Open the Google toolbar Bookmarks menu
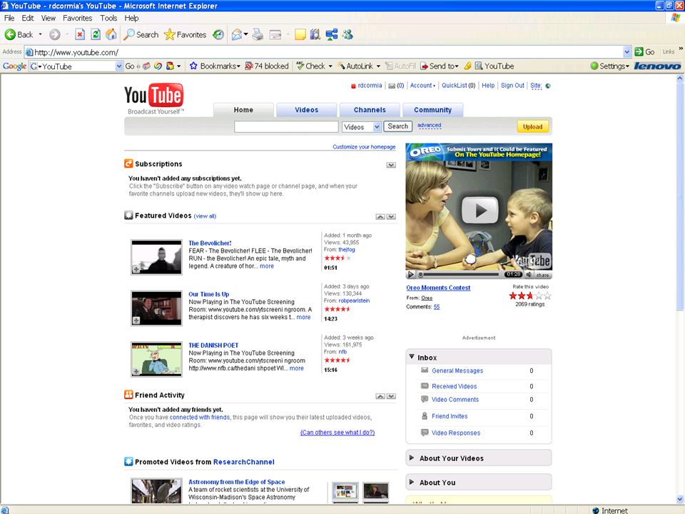The image size is (685, 514). [x=215, y=66]
